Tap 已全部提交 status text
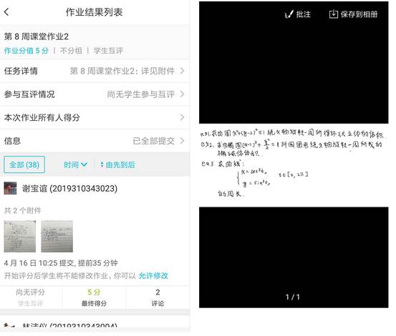The height and width of the screenshot is (336, 396). pos(154,141)
